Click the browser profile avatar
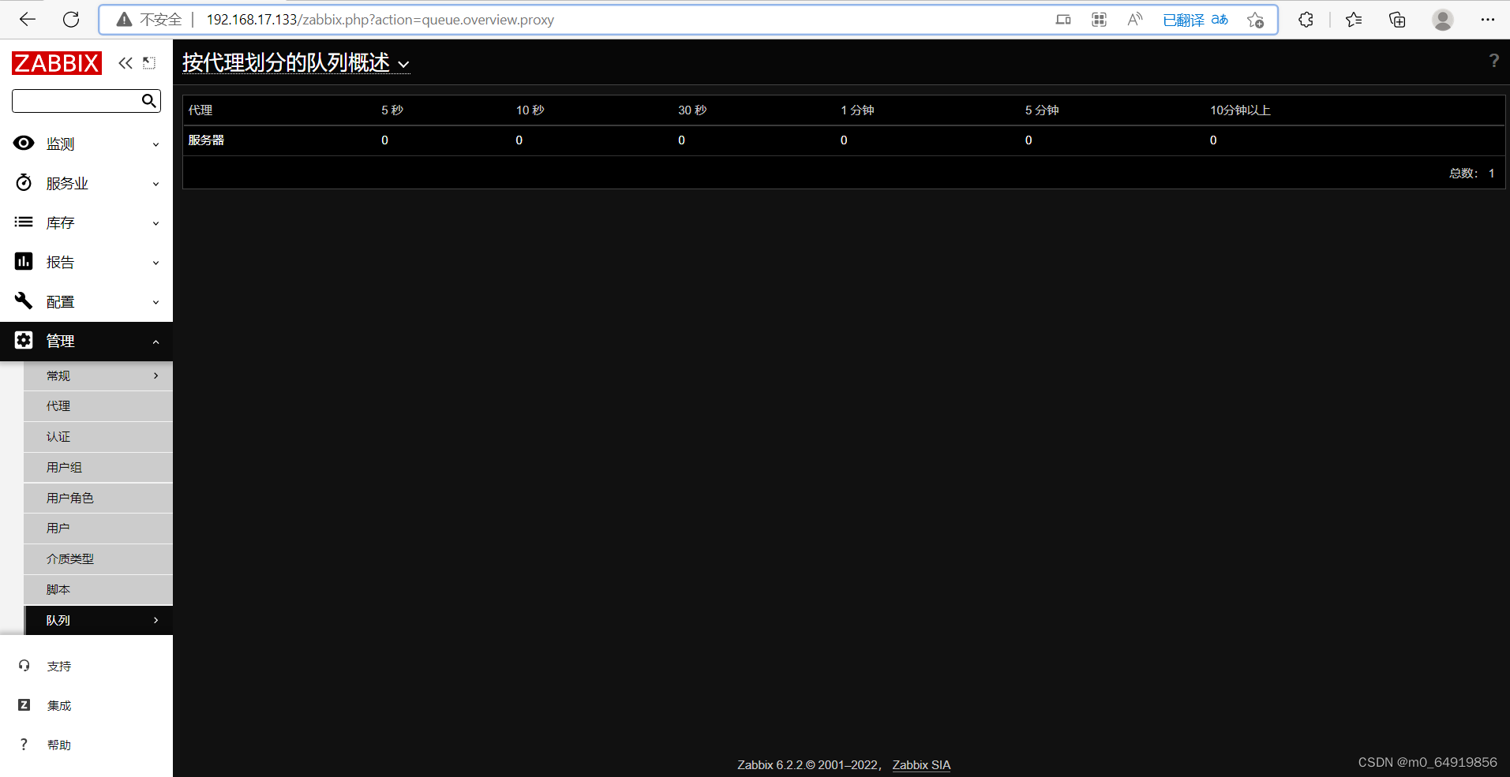Image resolution: width=1510 pixels, height=777 pixels. (x=1443, y=20)
